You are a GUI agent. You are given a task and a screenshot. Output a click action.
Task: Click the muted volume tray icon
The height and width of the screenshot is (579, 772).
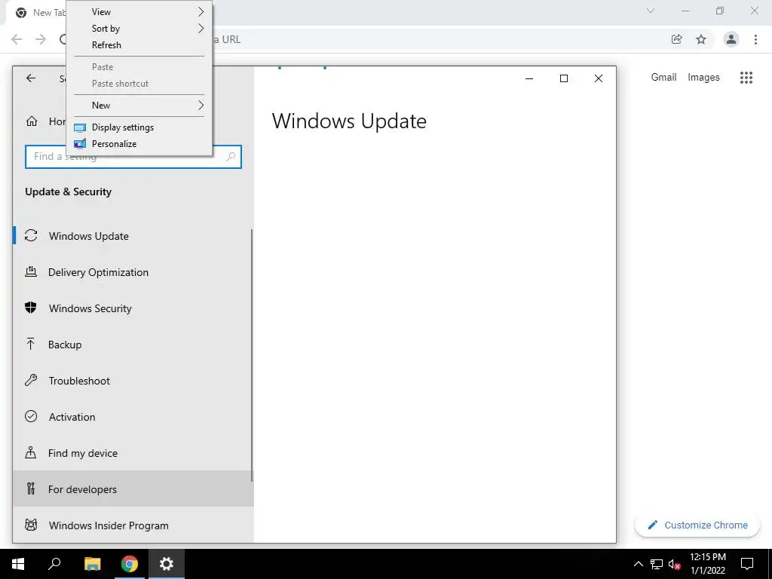[x=675, y=564]
